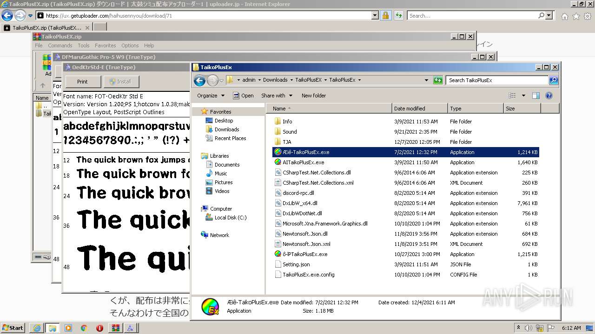This screenshot has width=595, height=334.
Task: Select the Info folder icon
Action: pos(278,122)
